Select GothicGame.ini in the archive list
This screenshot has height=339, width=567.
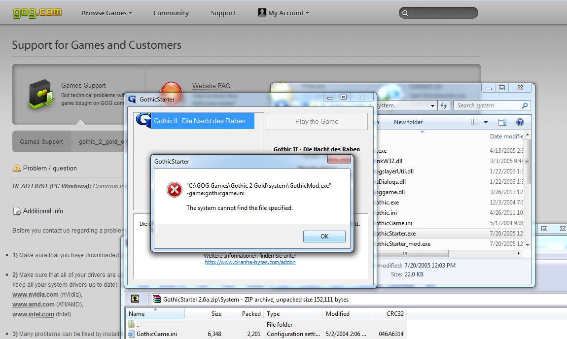coord(266,334)
